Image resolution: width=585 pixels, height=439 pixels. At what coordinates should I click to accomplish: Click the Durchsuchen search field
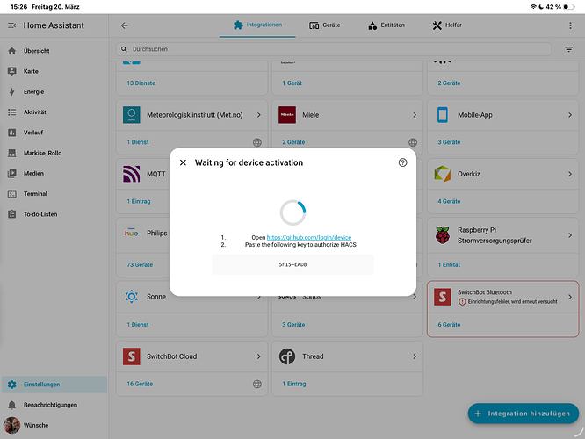[x=334, y=49]
